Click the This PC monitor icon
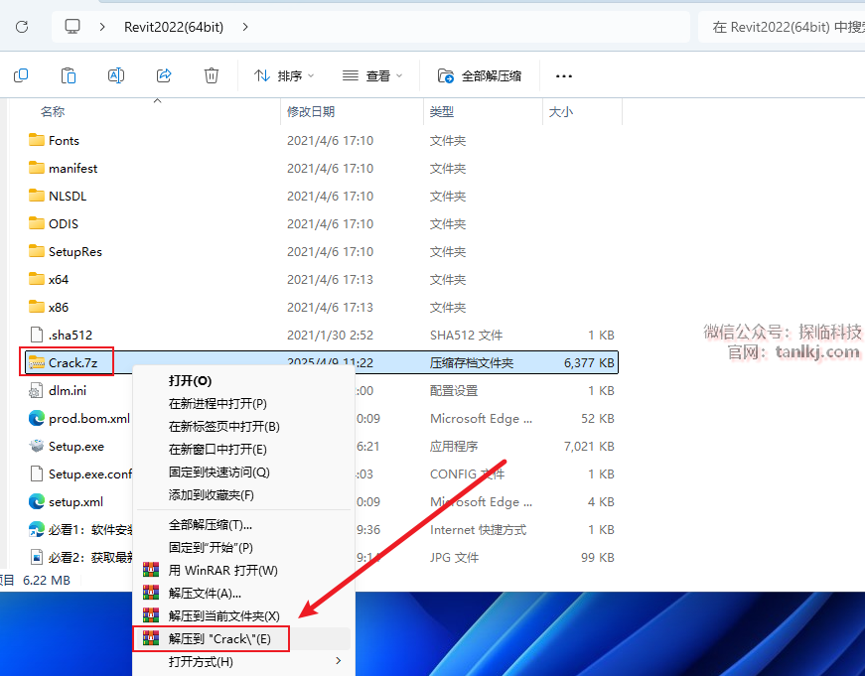The width and height of the screenshot is (865, 676). coord(72,27)
